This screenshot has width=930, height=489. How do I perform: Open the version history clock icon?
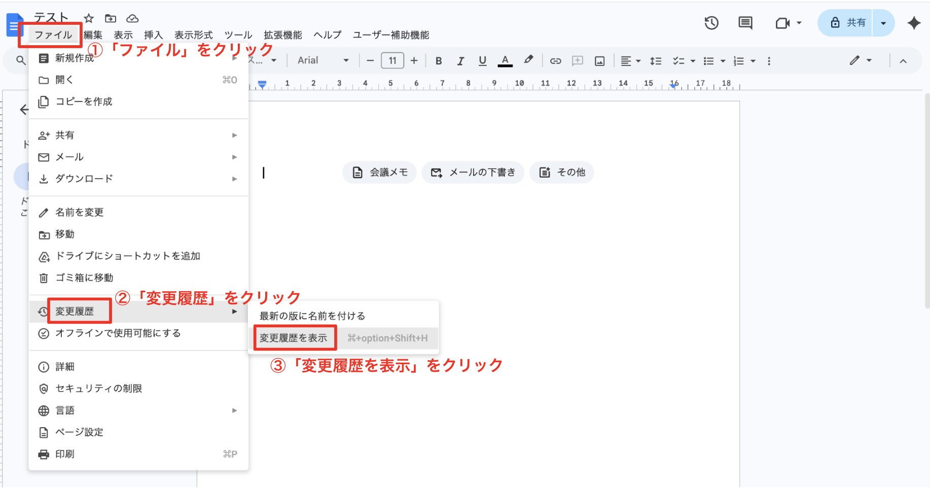coord(711,23)
